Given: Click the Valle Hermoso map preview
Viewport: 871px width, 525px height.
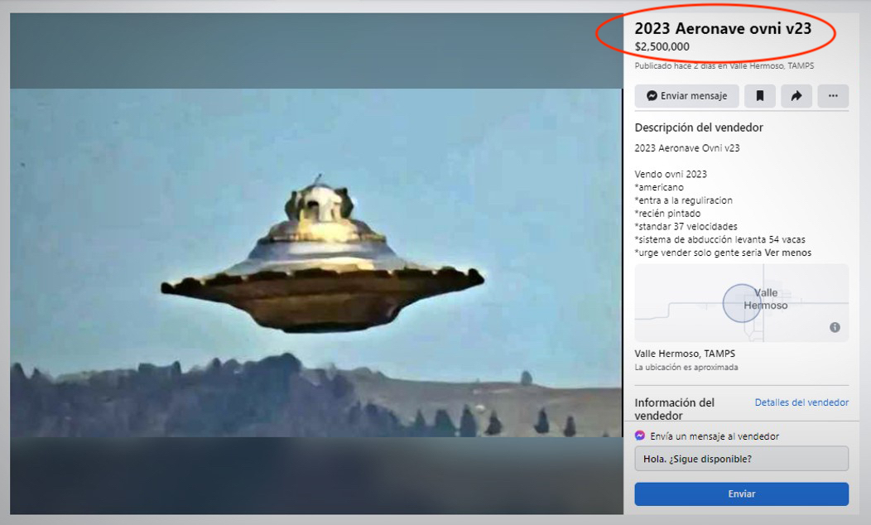Looking at the screenshot, I should click(742, 303).
